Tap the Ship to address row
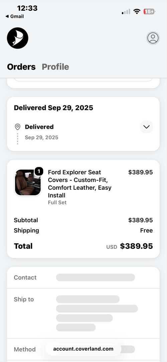This screenshot has width=167, height=362. pos(83,313)
